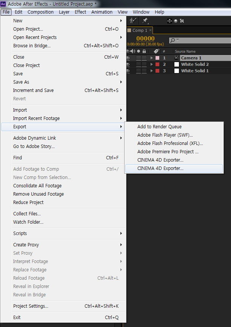Open the Effect menu
Image resolution: width=231 pixels, height=327 pixels.
pyautogui.click(x=80, y=12)
